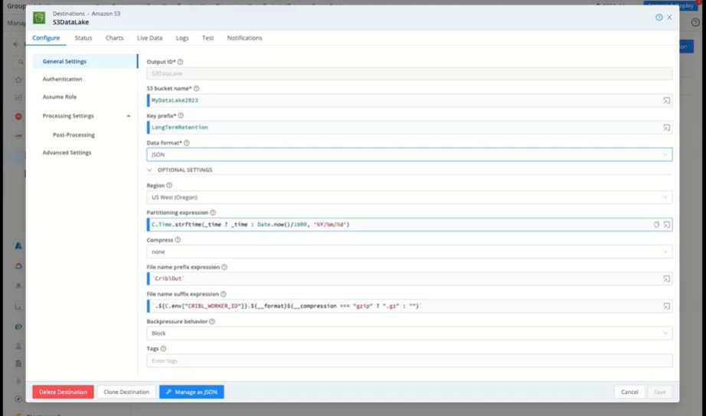This screenshot has width=706, height=416.
Task: Open the help icon in dialog header
Action: (659, 17)
